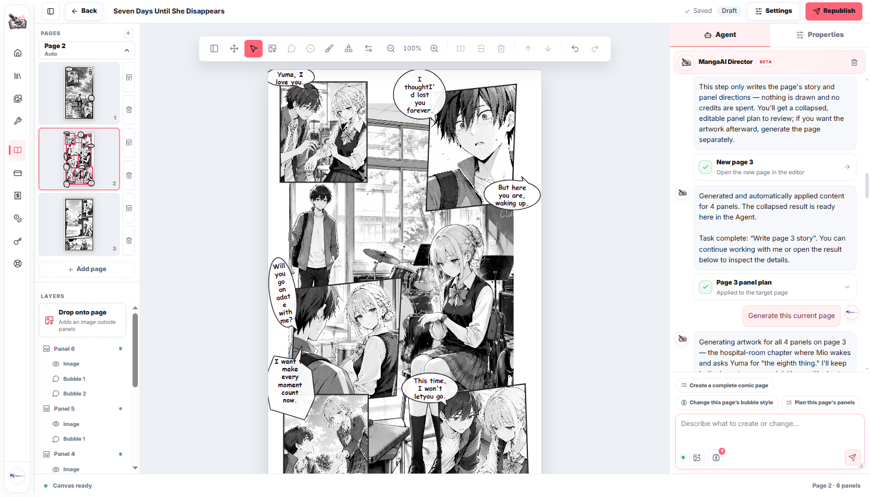This screenshot has width=870, height=497.
Task: Open the brain icon with badge 1
Action: [x=716, y=458]
